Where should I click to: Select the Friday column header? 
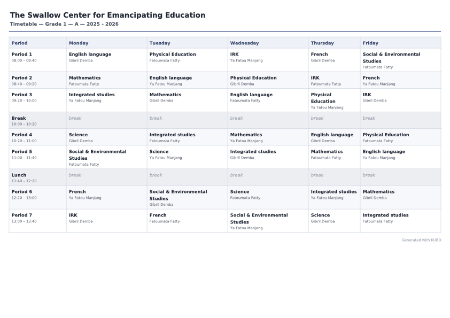pyautogui.click(x=401, y=43)
